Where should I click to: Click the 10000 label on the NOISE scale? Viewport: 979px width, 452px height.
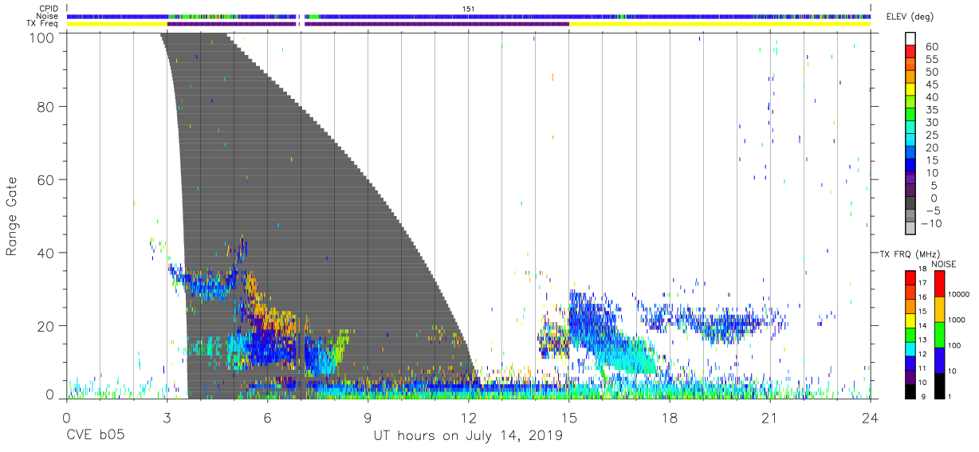click(x=957, y=295)
